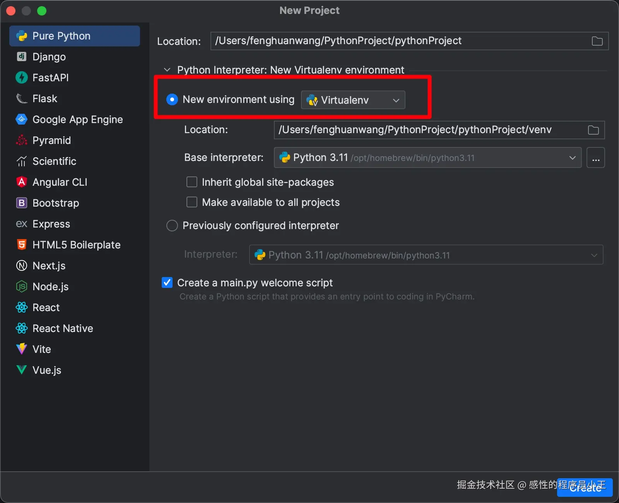
Task: Pick the Express ex icon
Action: click(x=22, y=224)
